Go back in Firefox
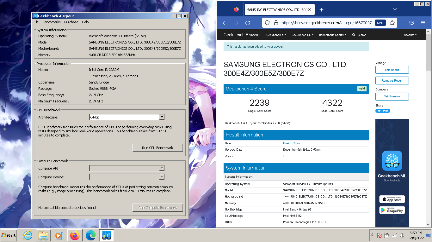 click(225, 23)
